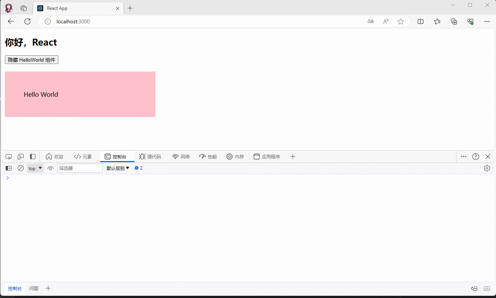Image resolution: width=496 pixels, height=298 pixels.
Task: Open the 默认级别 log level dropdown
Action: point(118,168)
